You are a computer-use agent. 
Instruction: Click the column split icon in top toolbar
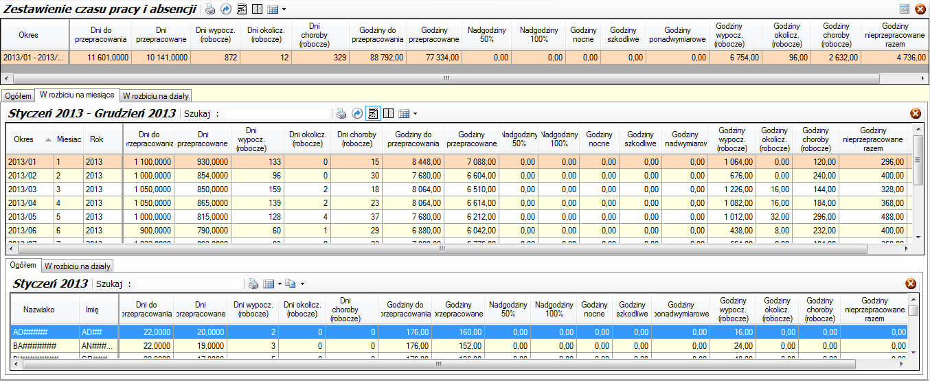(x=256, y=10)
